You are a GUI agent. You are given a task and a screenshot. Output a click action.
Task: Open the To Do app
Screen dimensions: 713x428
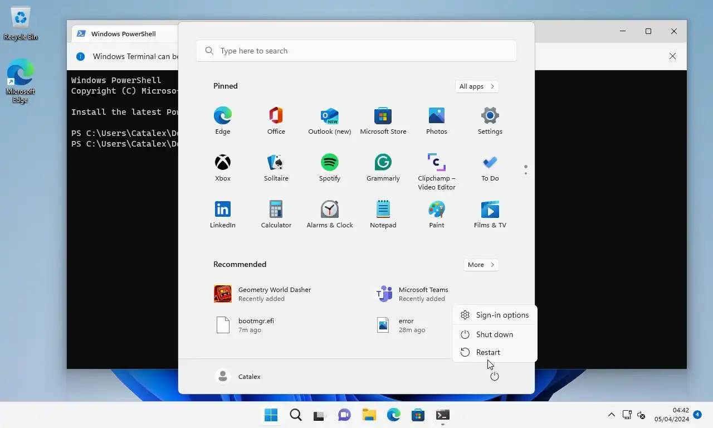click(x=490, y=167)
